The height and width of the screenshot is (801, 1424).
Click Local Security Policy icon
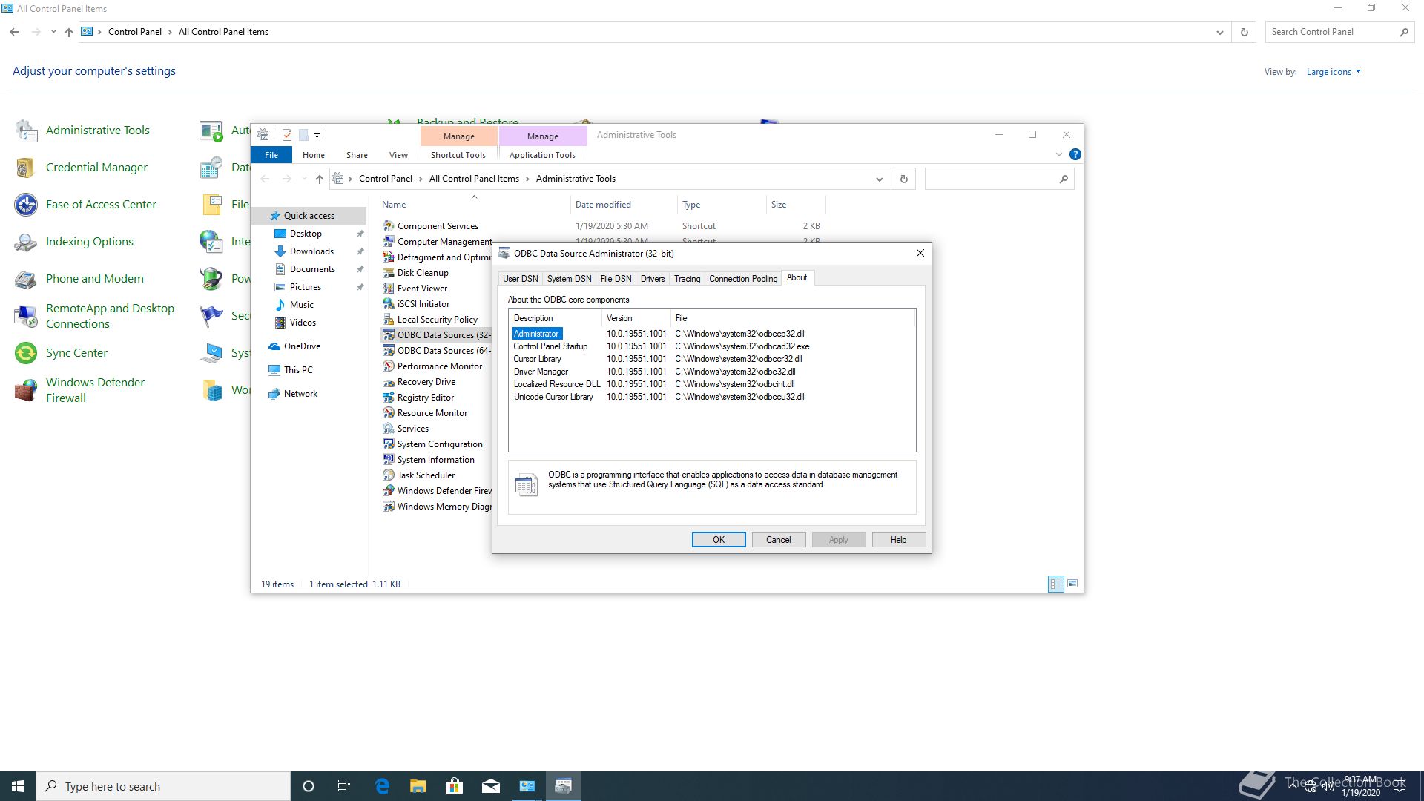388,319
